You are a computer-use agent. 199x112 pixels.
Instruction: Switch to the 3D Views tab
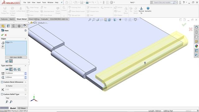coord(22,108)
